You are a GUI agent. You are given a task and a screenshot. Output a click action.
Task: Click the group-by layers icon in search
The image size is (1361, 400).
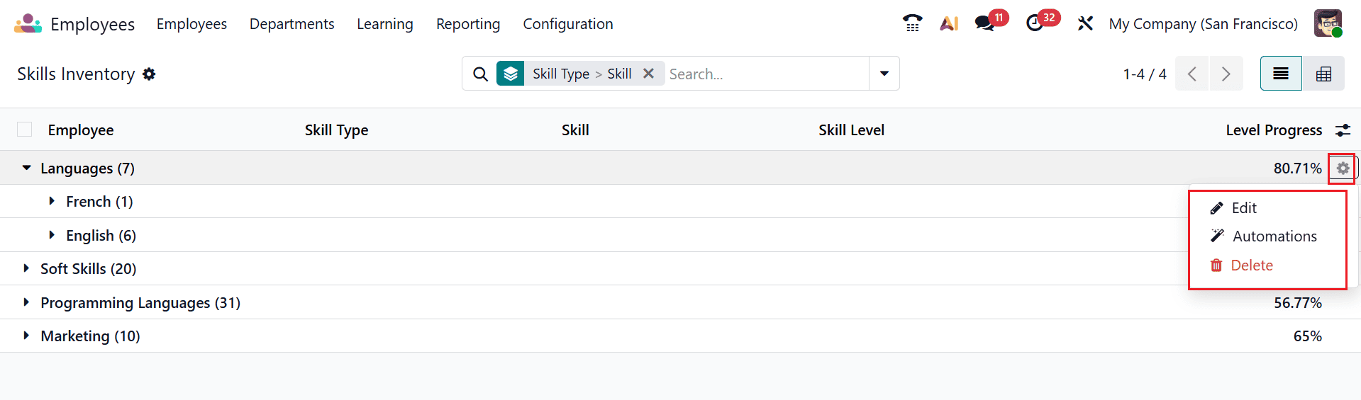tap(511, 74)
